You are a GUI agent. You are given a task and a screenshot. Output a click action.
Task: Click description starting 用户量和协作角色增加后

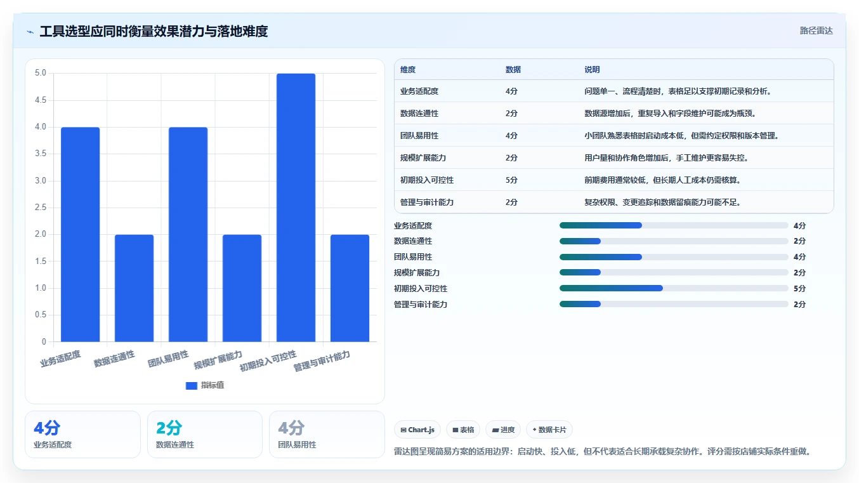tap(666, 158)
